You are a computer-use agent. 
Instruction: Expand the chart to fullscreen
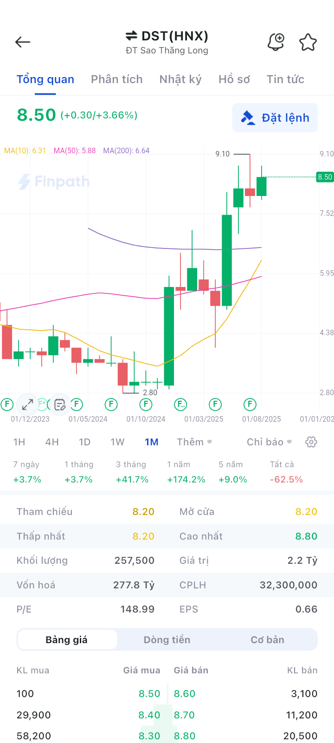[x=28, y=404]
